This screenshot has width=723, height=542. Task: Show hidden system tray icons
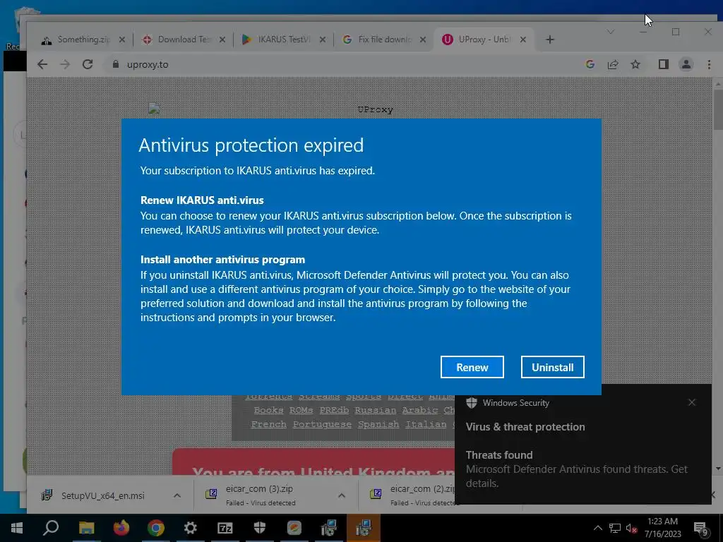(x=597, y=528)
